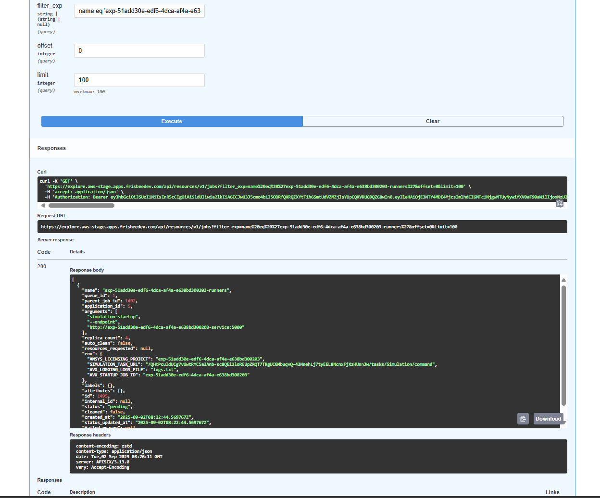Click the Response headers label

(90, 435)
